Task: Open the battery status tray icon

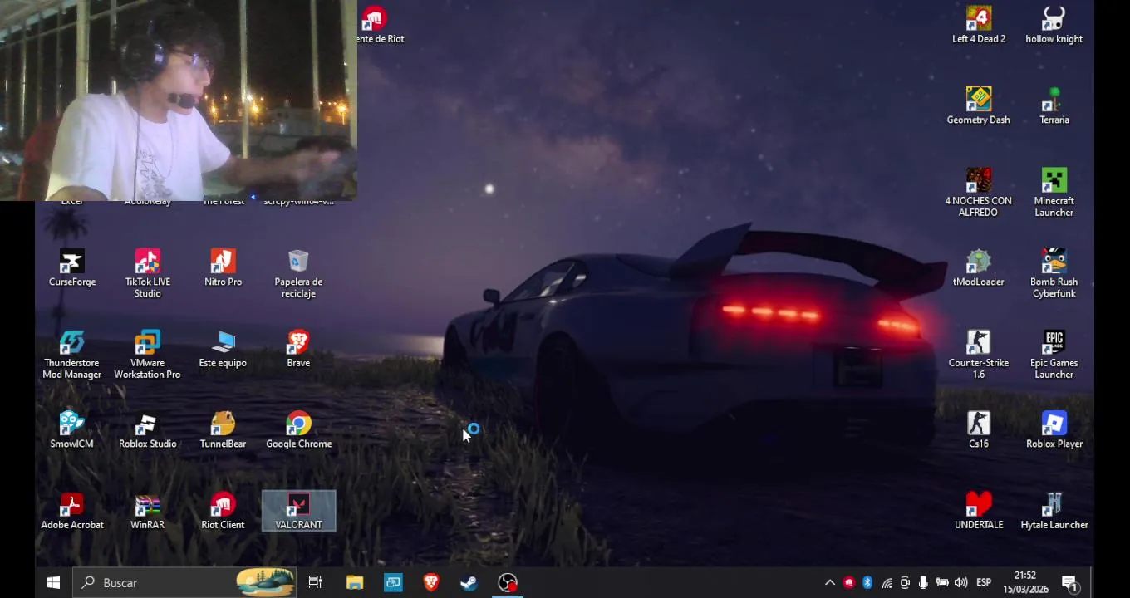Action: coord(942,583)
